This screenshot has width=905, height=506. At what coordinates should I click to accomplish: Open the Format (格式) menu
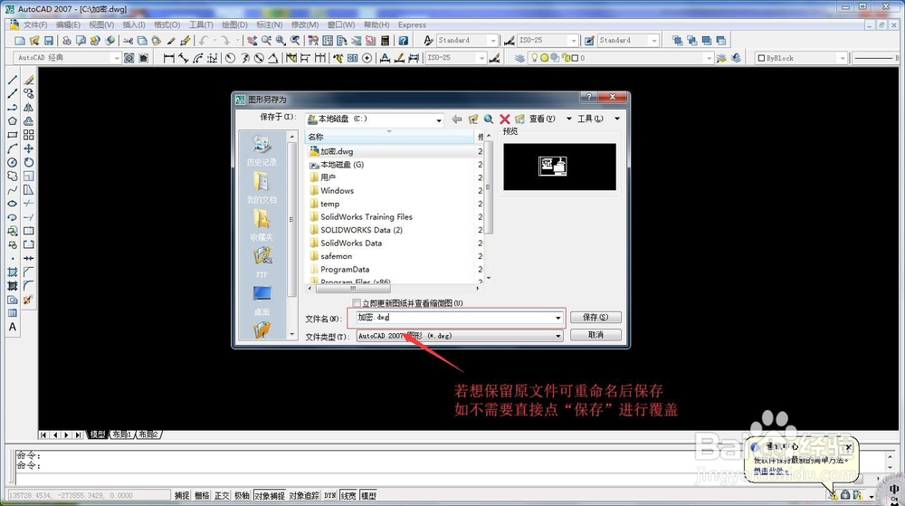coord(167,24)
